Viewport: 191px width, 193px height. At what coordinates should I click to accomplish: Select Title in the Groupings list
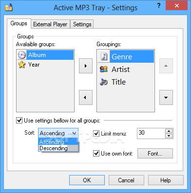click(126, 82)
